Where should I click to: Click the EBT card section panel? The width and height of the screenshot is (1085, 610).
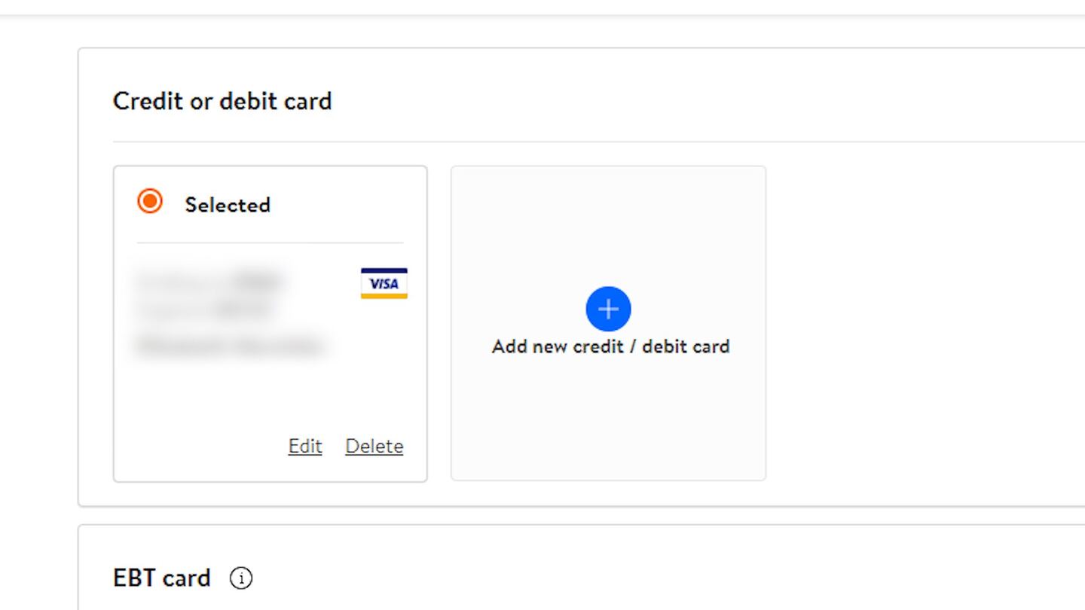pos(603,572)
